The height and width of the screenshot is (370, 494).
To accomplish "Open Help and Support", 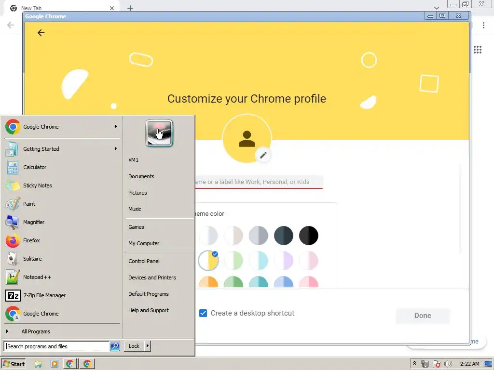I will pyautogui.click(x=149, y=310).
